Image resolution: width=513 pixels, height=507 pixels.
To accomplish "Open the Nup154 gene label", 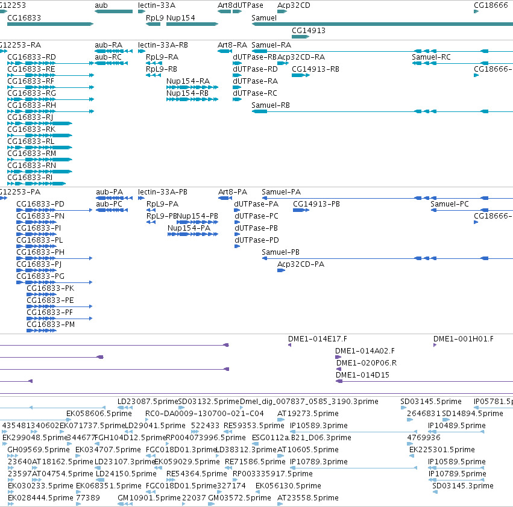I will click(x=181, y=17).
